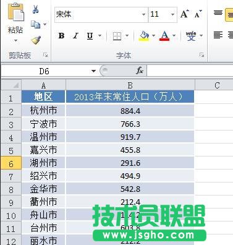Toggle underline formatting
Image resolution: width=233 pixels, height=245 pixels.
pos(90,36)
